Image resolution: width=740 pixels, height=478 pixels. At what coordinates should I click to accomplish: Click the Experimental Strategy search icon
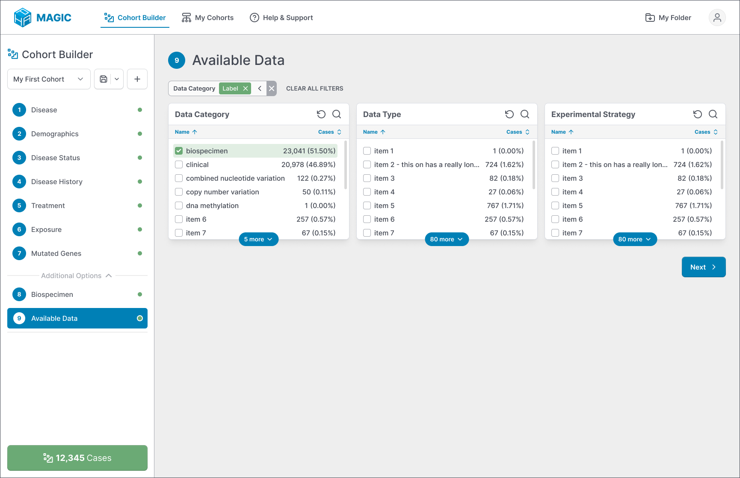coord(713,114)
